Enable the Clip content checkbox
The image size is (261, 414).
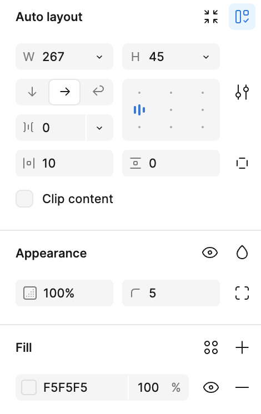click(x=24, y=199)
